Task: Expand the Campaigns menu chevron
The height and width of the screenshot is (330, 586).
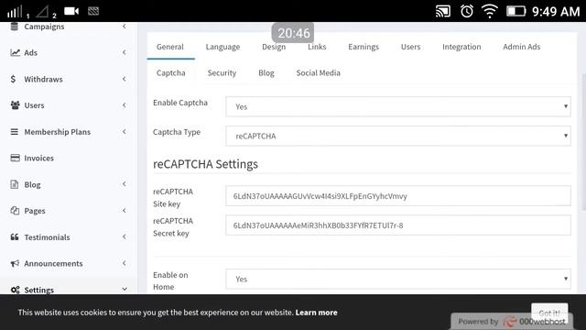Action: (x=125, y=27)
